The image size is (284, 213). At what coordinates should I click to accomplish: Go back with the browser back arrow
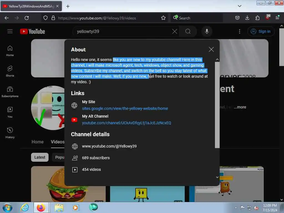[x=7, y=18]
